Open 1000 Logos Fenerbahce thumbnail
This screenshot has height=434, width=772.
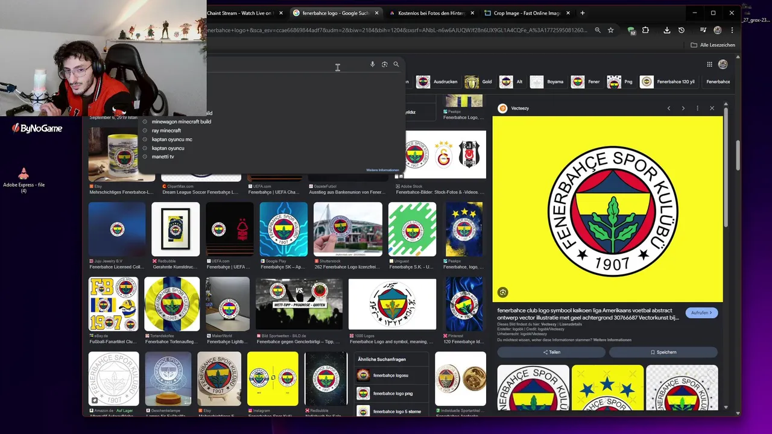[393, 304]
